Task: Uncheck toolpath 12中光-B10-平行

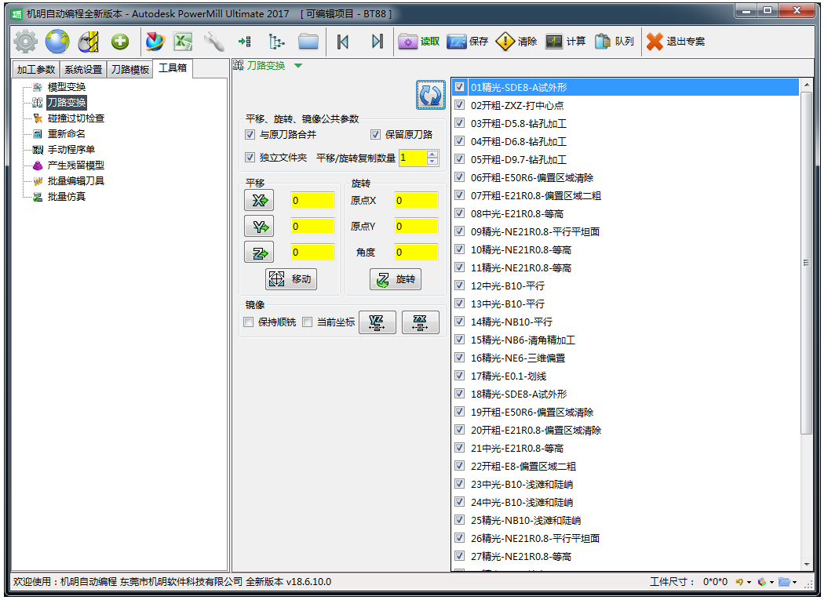Action: tap(459, 285)
